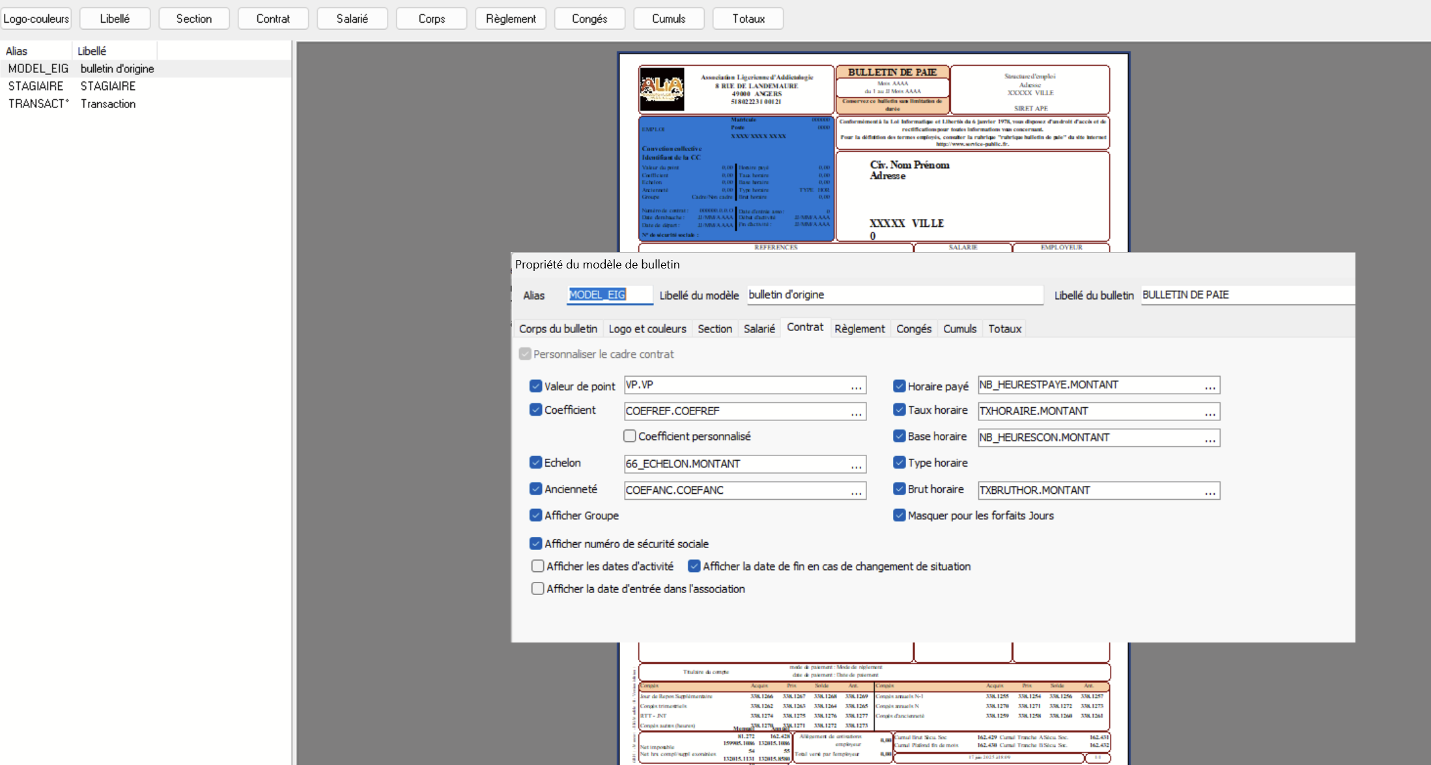Enable Afficher les dates d'activité
Image resolution: width=1431 pixels, height=765 pixels.
click(537, 566)
